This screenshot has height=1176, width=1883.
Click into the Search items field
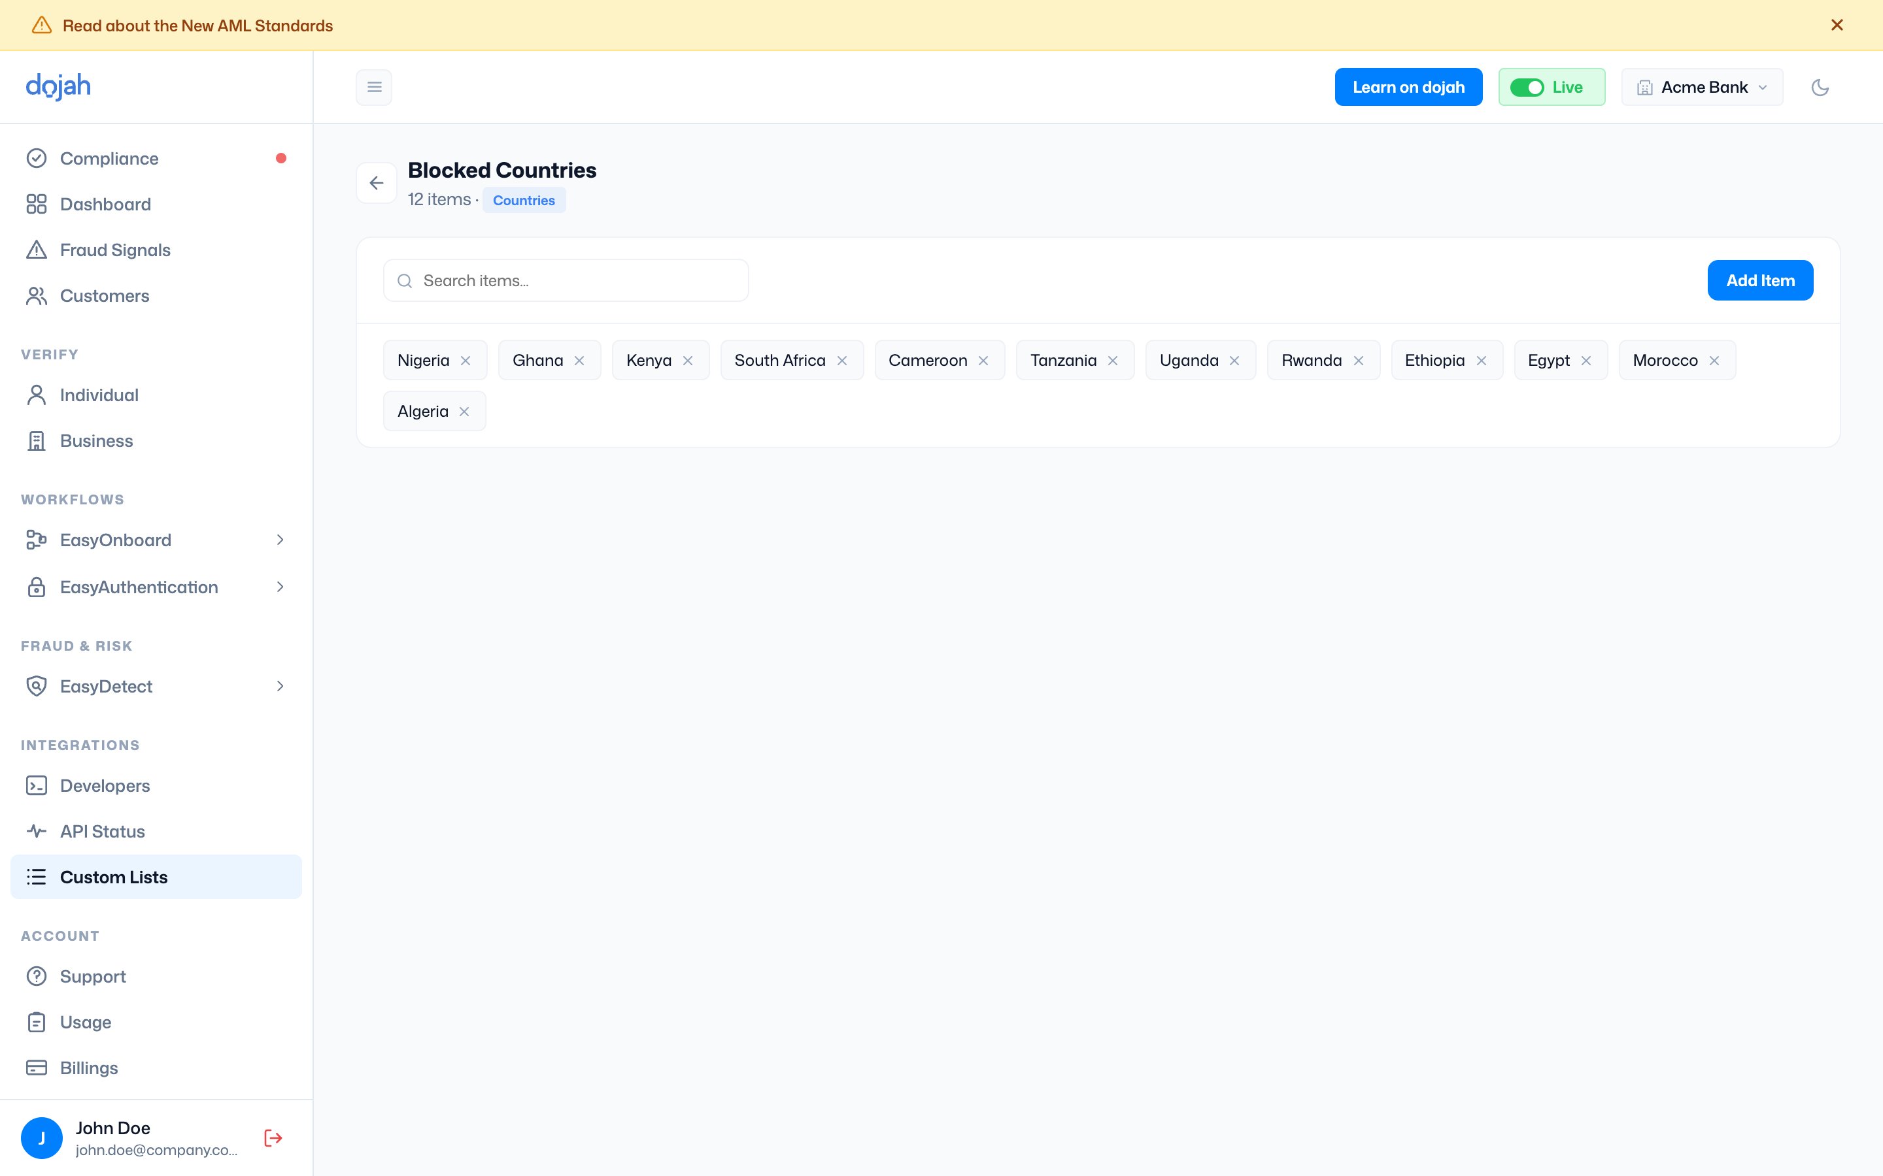pyautogui.click(x=566, y=280)
